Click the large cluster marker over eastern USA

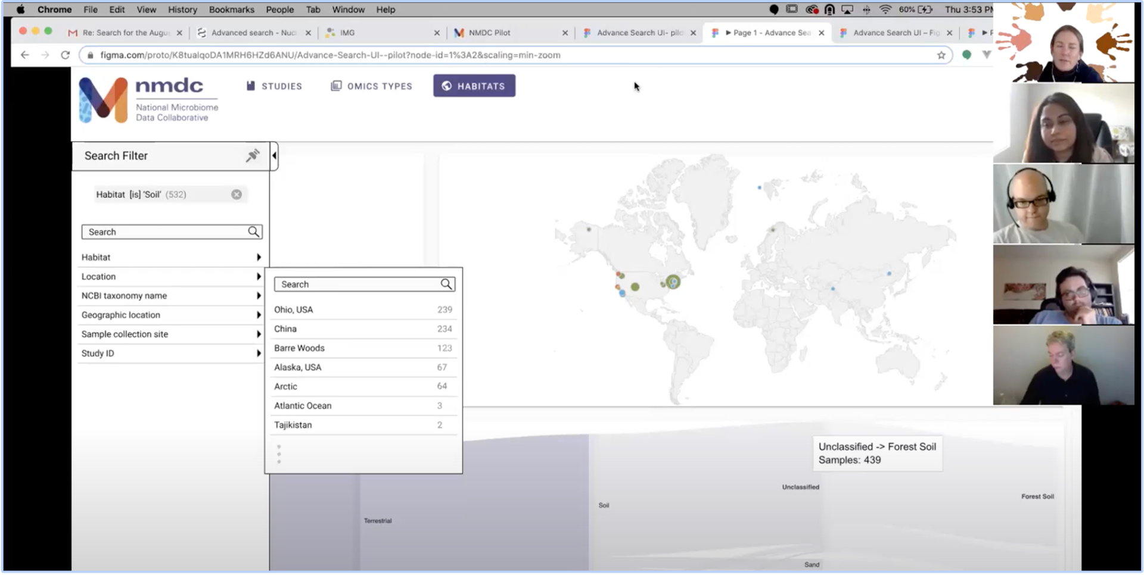click(x=673, y=282)
